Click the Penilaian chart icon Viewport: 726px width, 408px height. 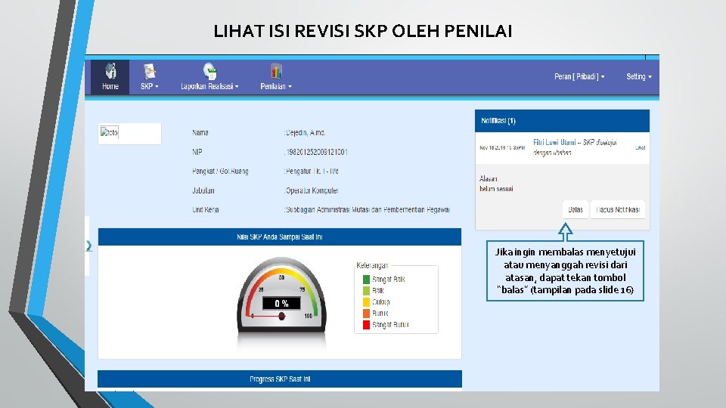coord(276,71)
